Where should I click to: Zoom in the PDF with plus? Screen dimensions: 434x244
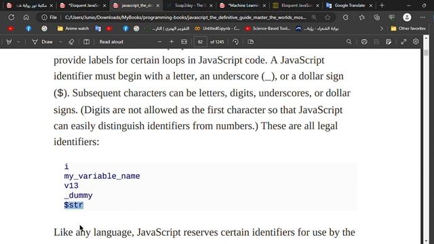(x=172, y=42)
